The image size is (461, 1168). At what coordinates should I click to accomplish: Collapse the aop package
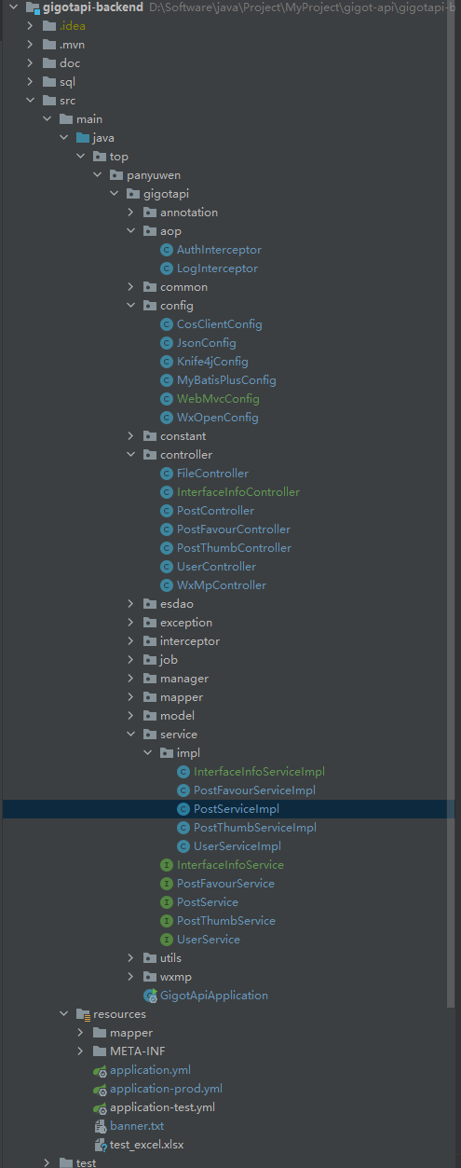coord(131,231)
